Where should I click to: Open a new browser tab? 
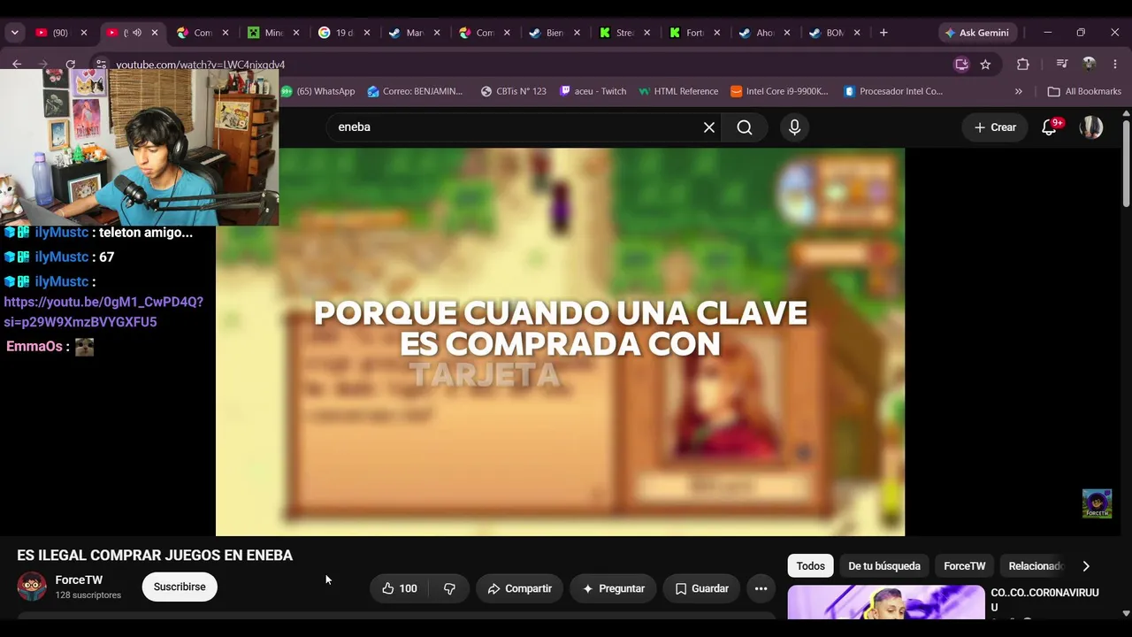[x=883, y=33]
